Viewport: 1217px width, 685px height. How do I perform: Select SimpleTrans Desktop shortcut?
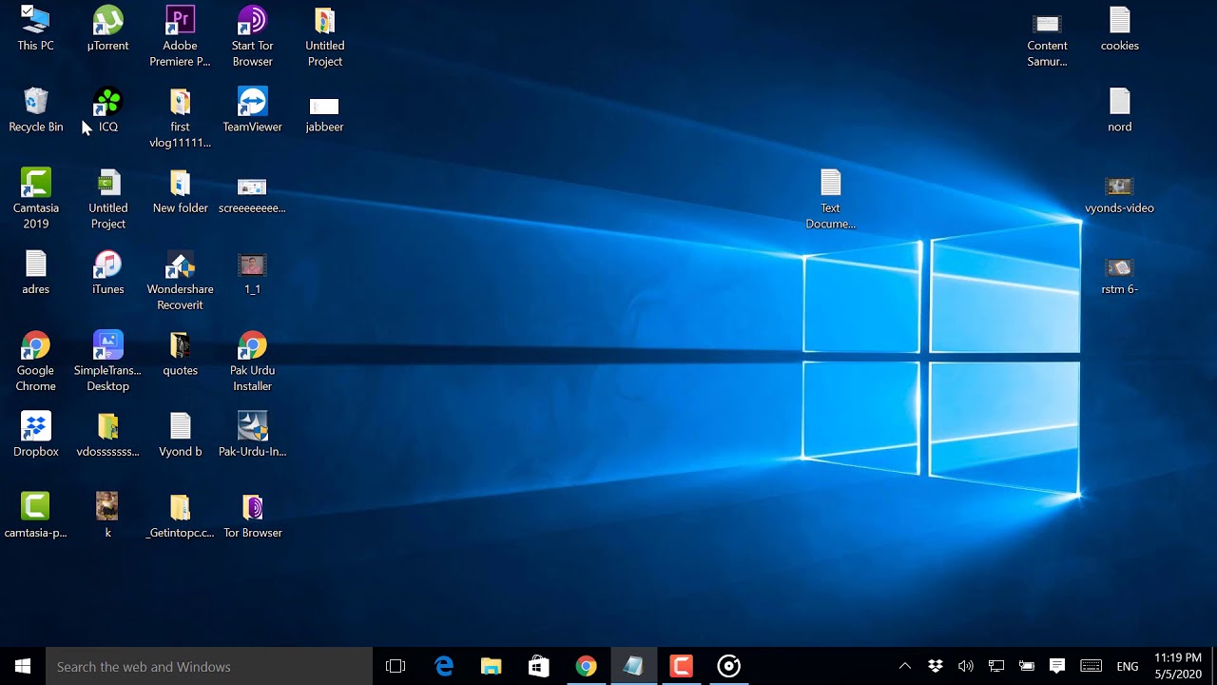pyautogui.click(x=107, y=362)
